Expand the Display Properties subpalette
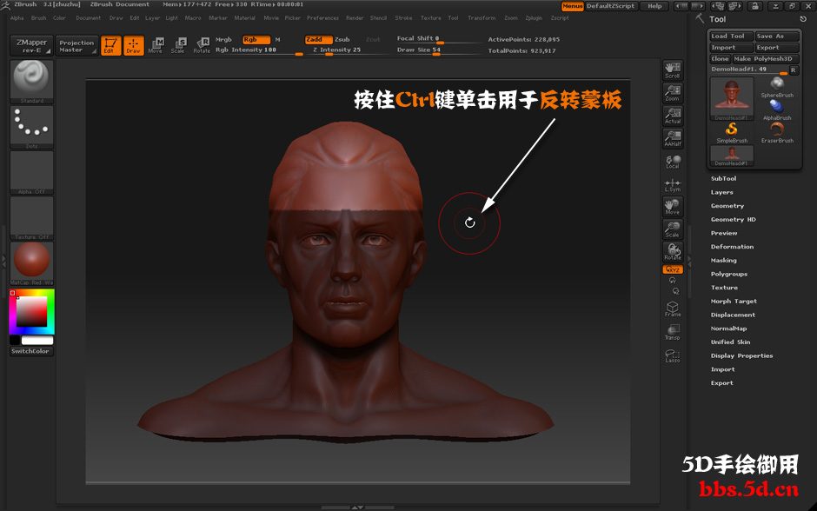Screen dimensions: 817x511 [x=742, y=355]
